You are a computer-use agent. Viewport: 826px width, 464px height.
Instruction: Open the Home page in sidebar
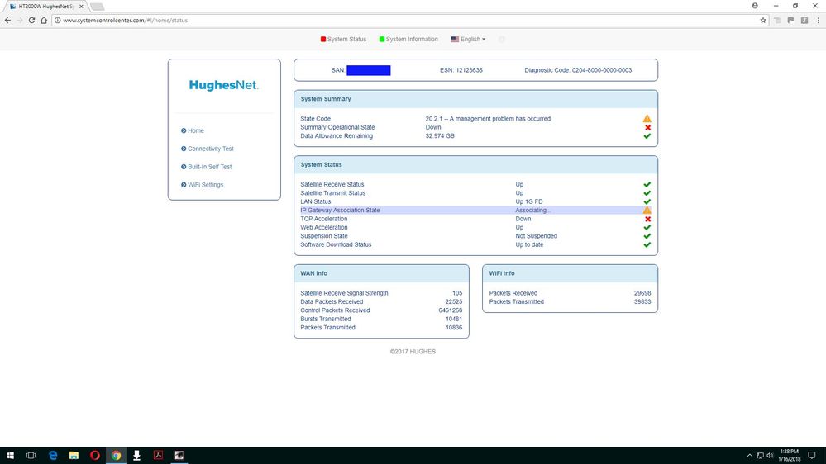pos(195,130)
